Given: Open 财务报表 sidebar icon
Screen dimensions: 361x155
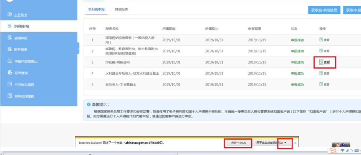Looking at the screenshot, I should 10,49.
